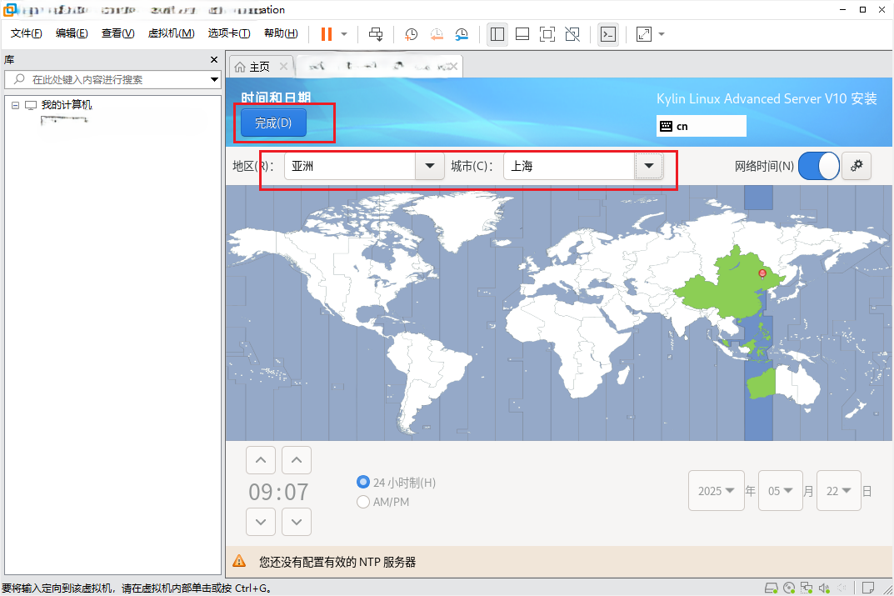Toggle the library sidebar view icon
Viewport: 894px width, 596px height.
497,34
